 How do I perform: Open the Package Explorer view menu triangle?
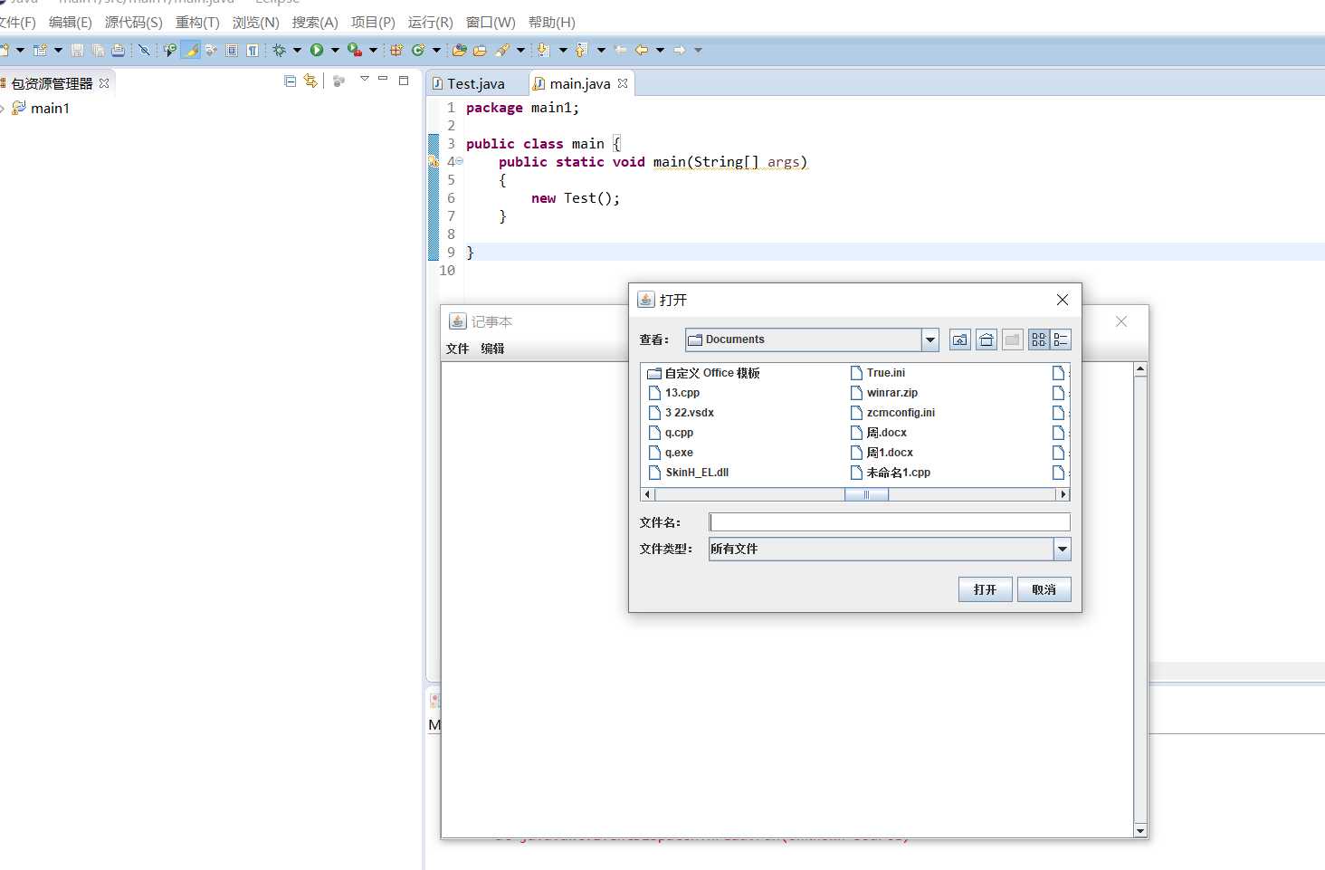click(365, 79)
